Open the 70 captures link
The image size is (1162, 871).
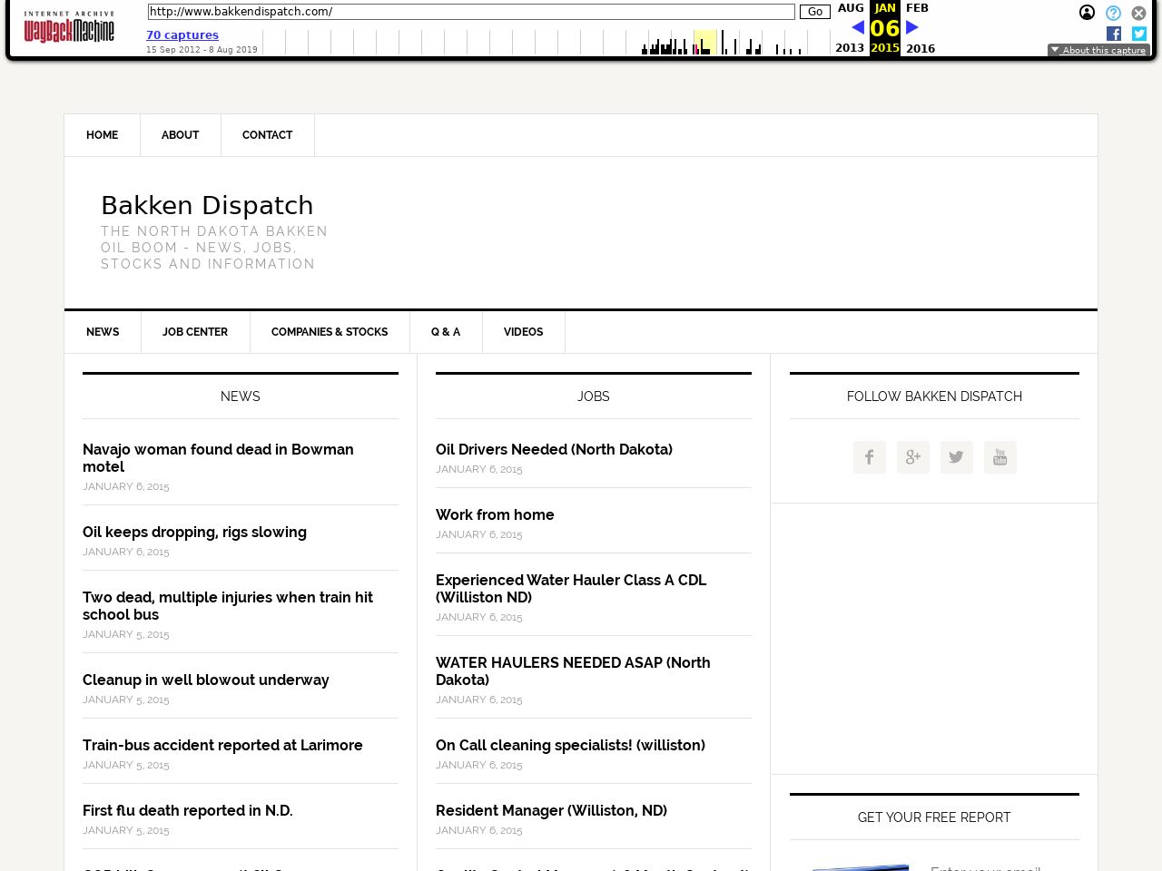[182, 35]
